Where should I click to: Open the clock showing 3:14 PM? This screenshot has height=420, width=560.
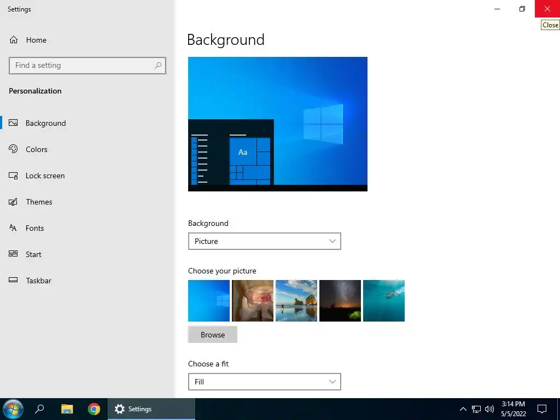click(x=513, y=409)
